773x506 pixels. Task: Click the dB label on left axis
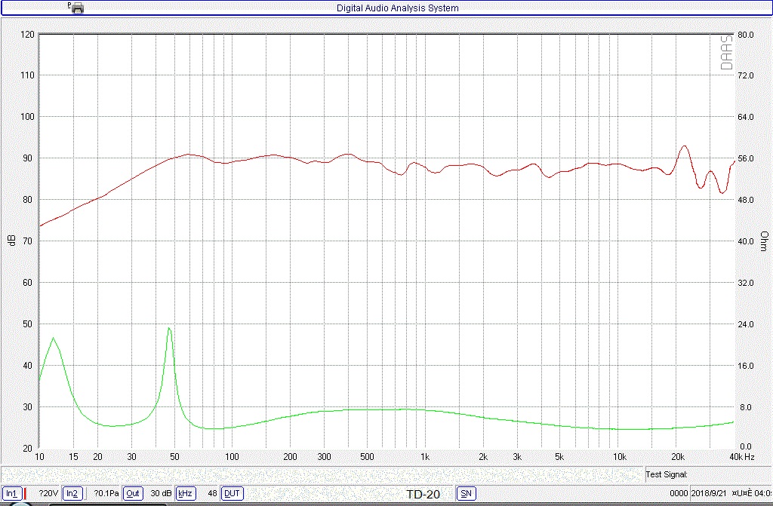tap(11, 241)
